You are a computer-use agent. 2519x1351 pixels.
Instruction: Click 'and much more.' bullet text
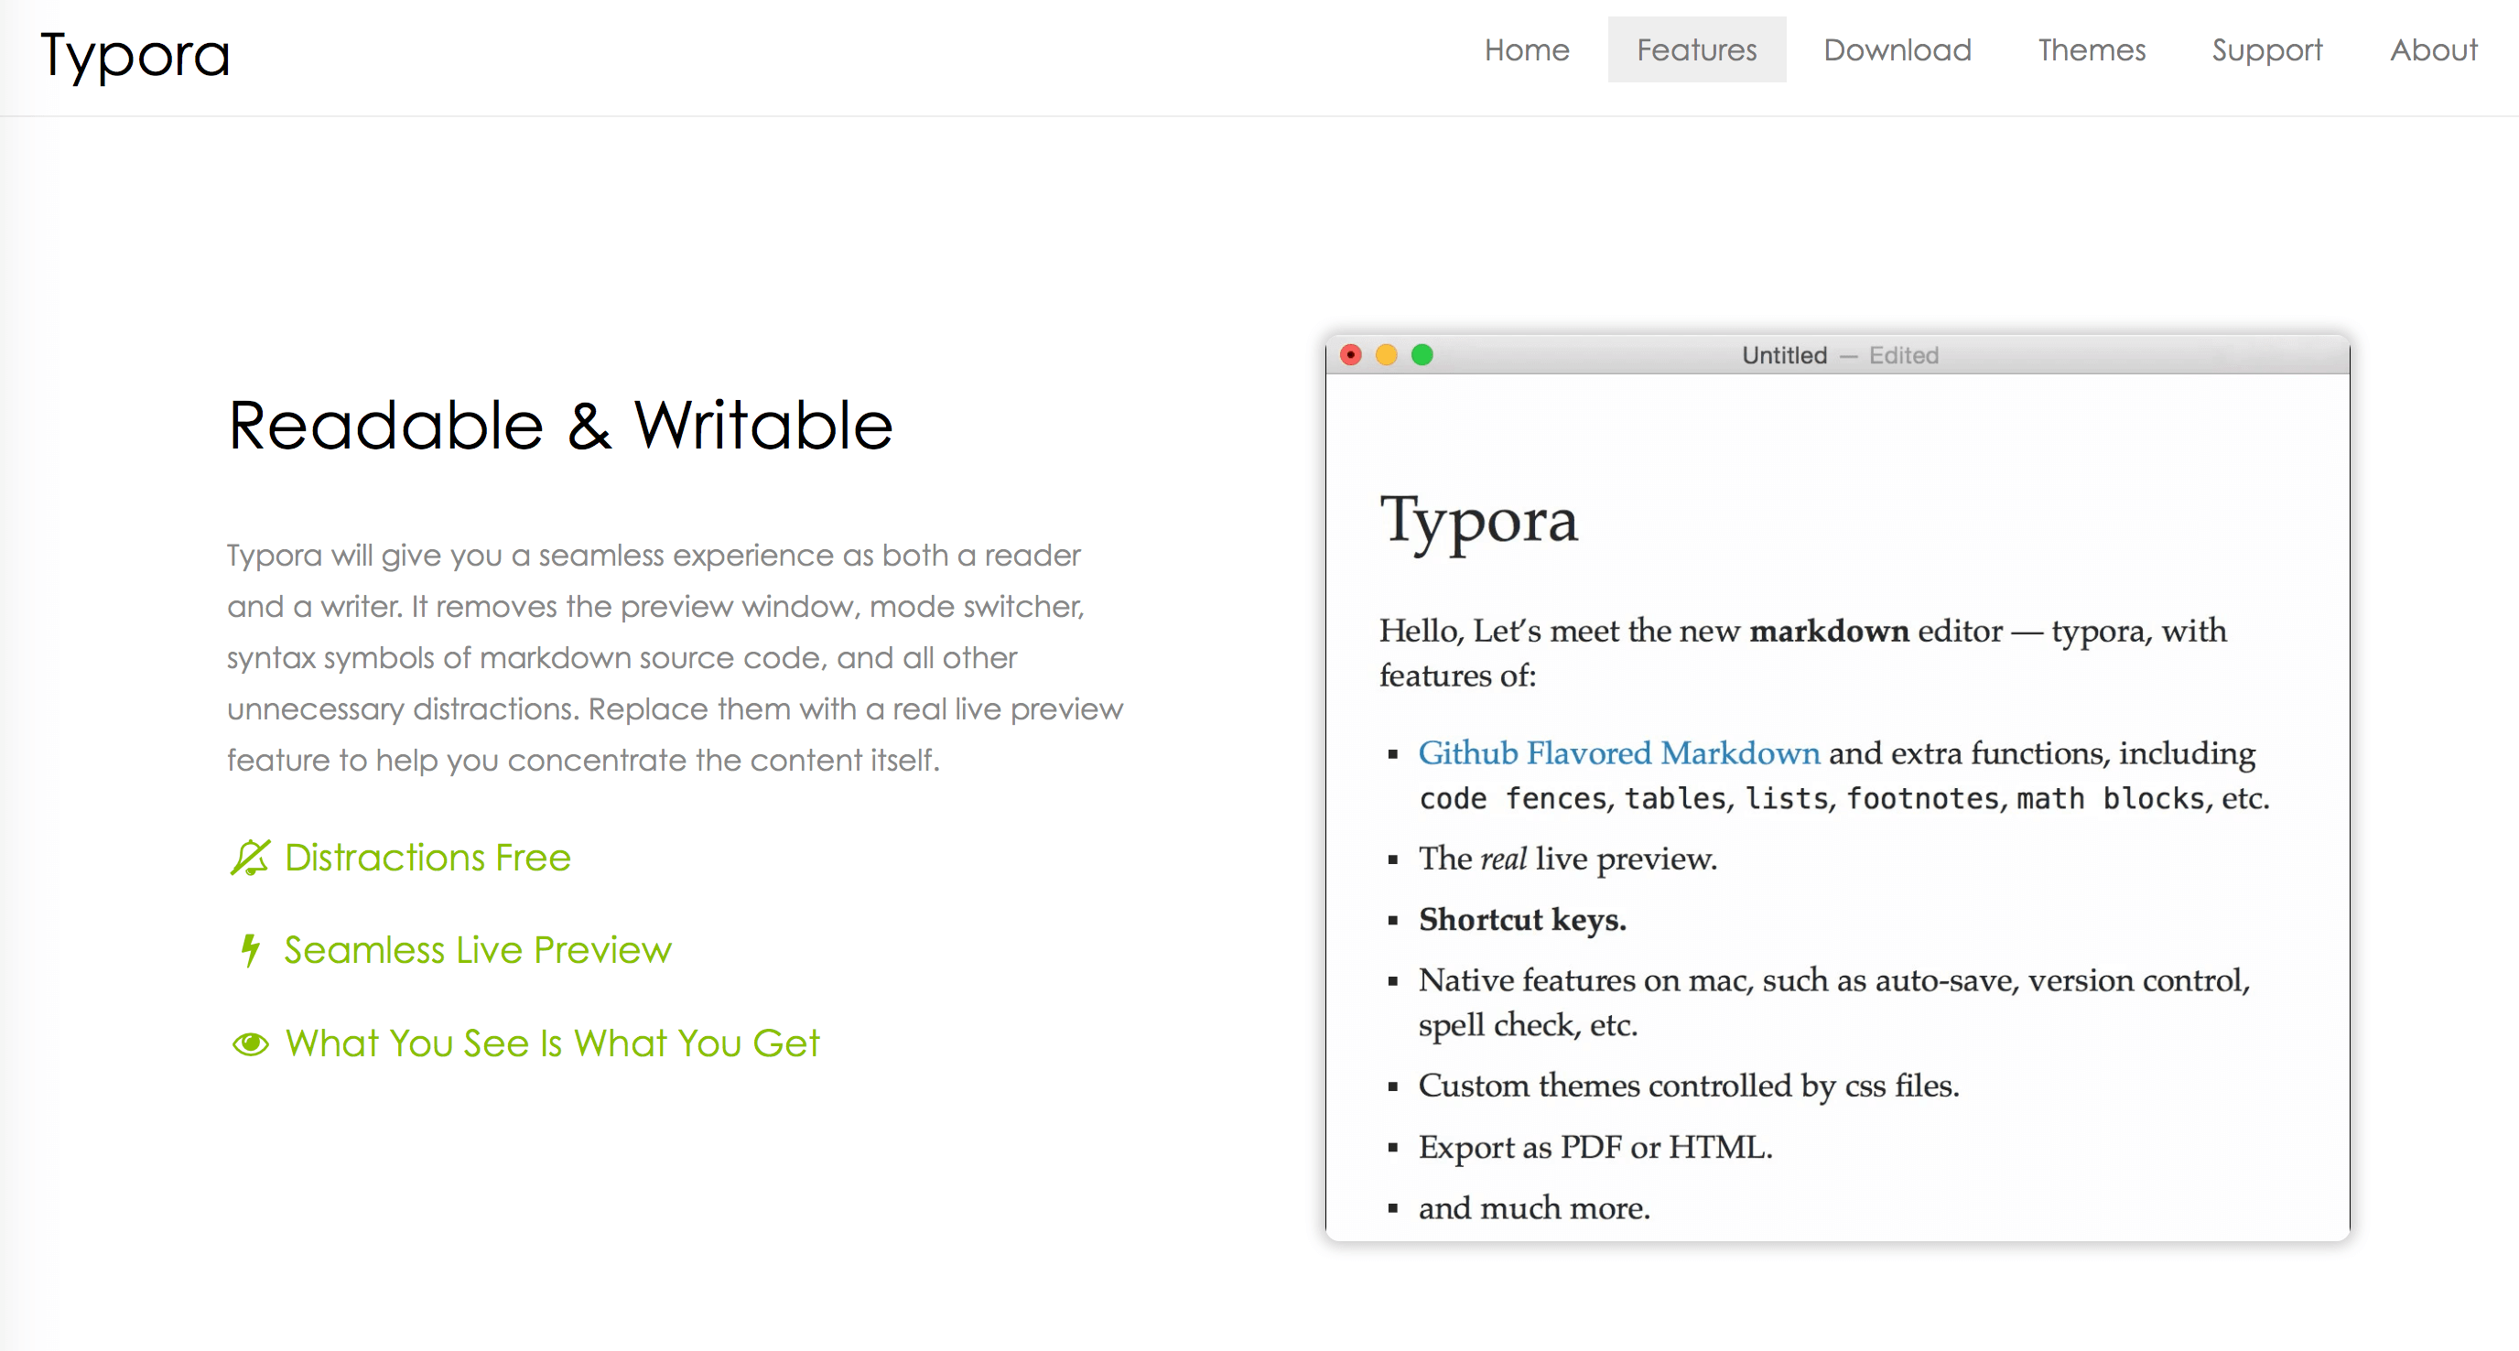[x=1534, y=1208]
